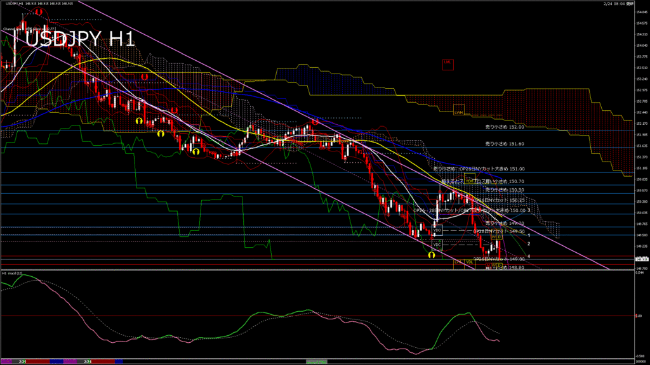
Task: Click the H1 macd (12) indicator label
Action: (x=13, y=273)
